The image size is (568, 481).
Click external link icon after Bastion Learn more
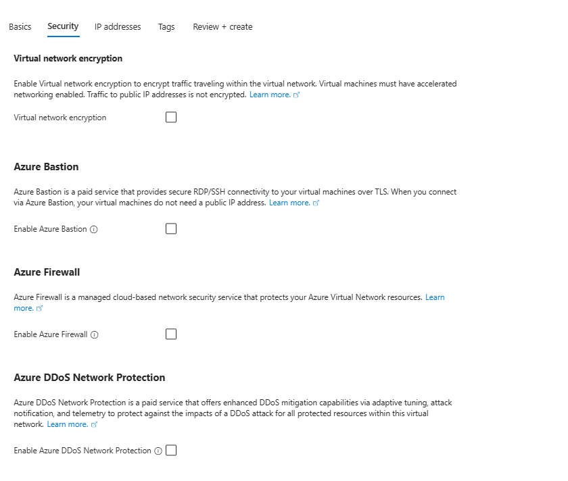click(x=316, y=203)
